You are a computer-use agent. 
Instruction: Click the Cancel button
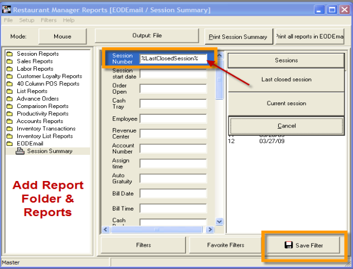click(286, 125)
